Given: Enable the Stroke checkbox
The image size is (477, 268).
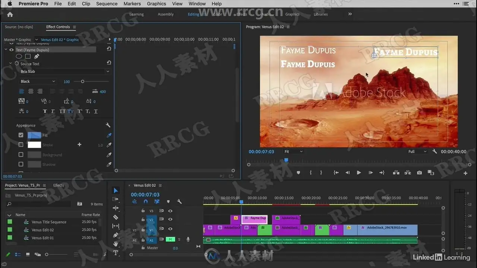Looking at the screenshot, I should click(x=21, y=145).
